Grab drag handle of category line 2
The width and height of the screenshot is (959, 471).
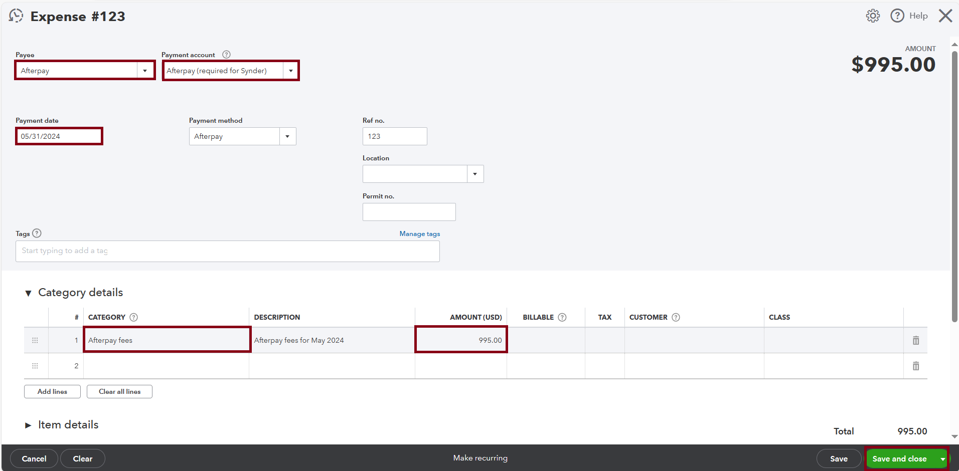[x=35, y=366]
